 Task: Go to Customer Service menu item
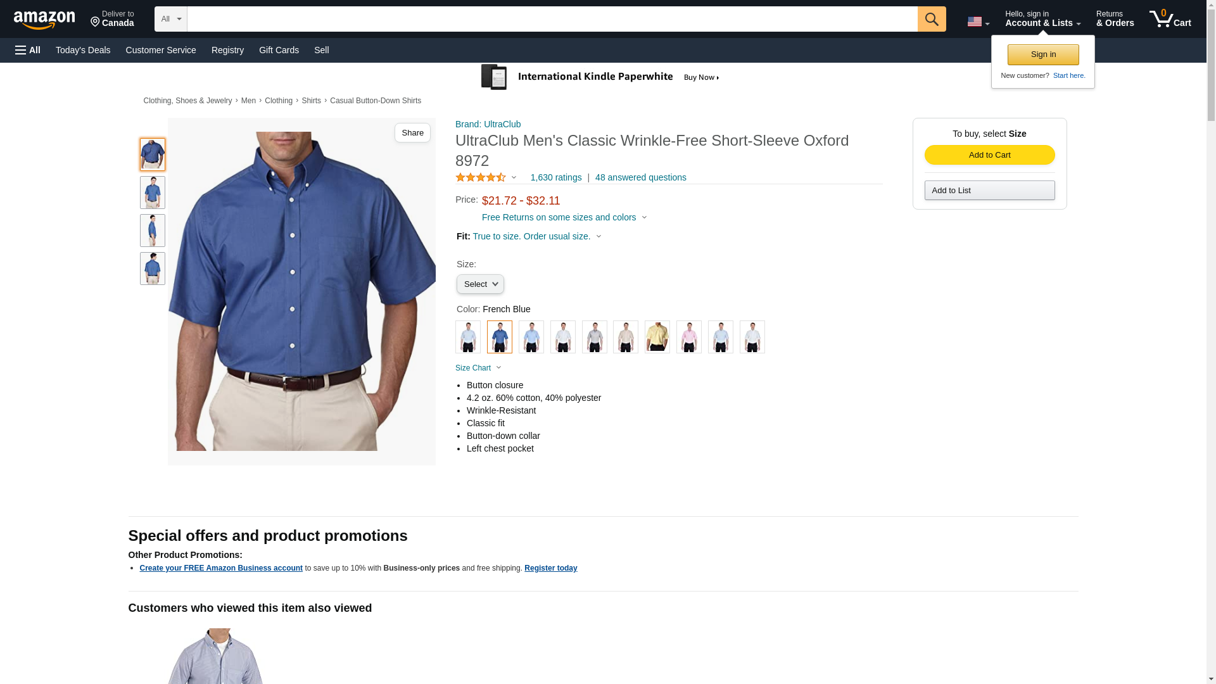click(161, 50)
